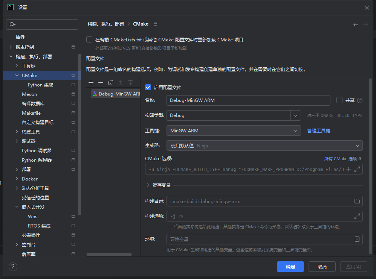Image resolution: width=376 pixels, height=279 pixels.
Task: Click the help icon next to 共享
Action: [x=360, y=100]
